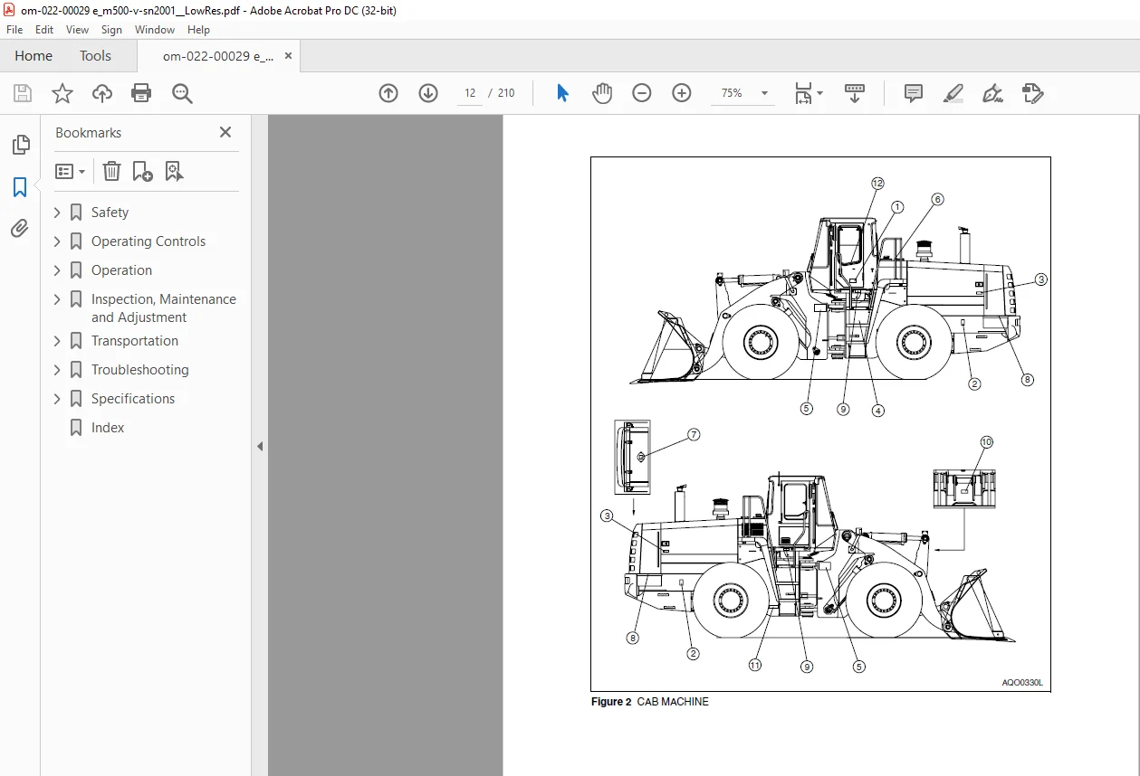
Task: Switch to the Home tab
Action: pos(34,56)
